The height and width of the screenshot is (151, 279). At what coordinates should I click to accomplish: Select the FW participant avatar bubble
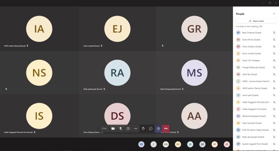(166, 144)
